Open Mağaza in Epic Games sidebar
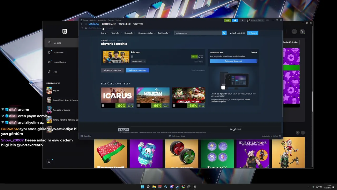 [61, 43]
